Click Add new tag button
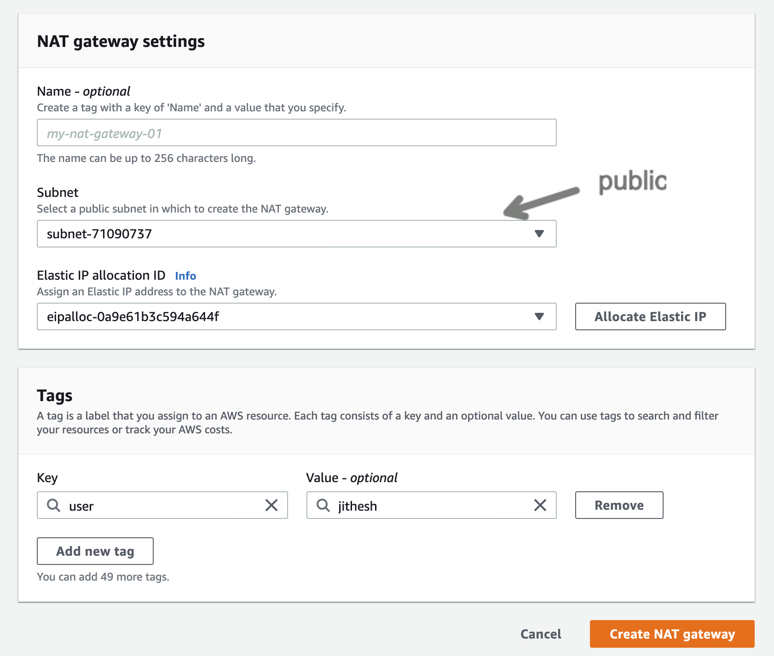The width and height of the screenshot is (774, 656). 95,551
